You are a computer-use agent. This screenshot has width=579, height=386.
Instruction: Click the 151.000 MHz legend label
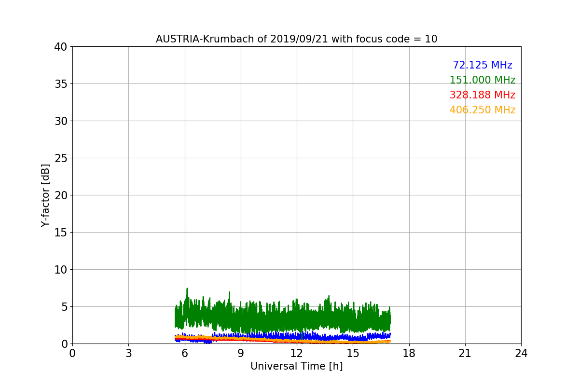coord(482,80)
